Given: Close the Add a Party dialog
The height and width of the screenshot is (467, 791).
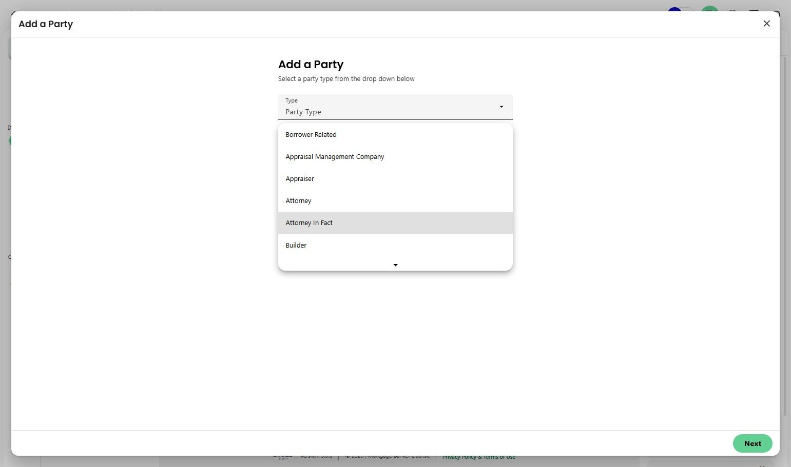Looking at the screenshot, I should pyautogui.click(x=766, y=24).
